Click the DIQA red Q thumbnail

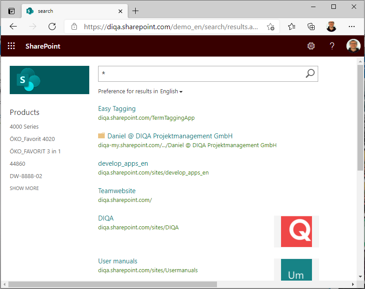296,232
